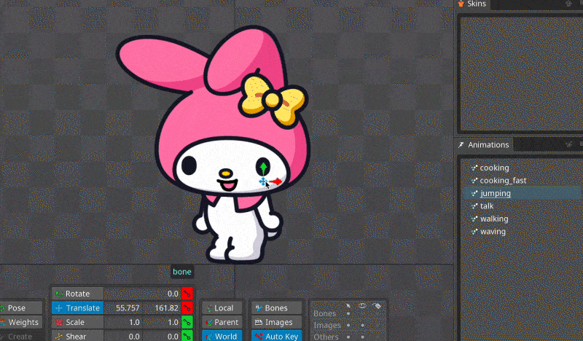This screenshot has width=583, height=341.
Task: Select the Pose tool
Action: point(20,308)
